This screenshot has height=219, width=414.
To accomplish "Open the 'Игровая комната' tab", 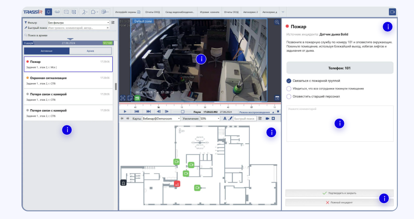I will point(210,12).
